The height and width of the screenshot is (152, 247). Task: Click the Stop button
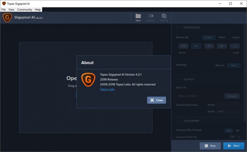[210, 146]
